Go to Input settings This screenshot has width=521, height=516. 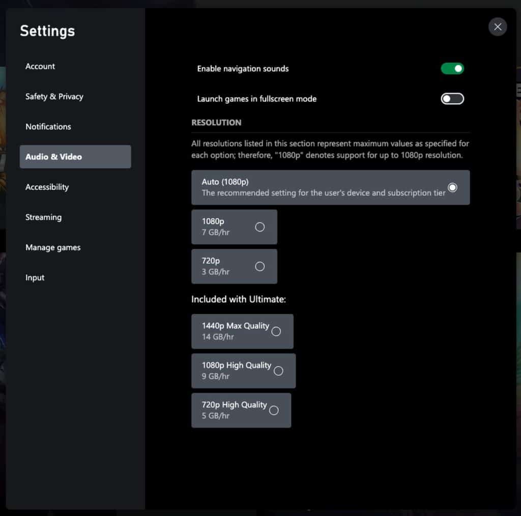pos(35,277)
